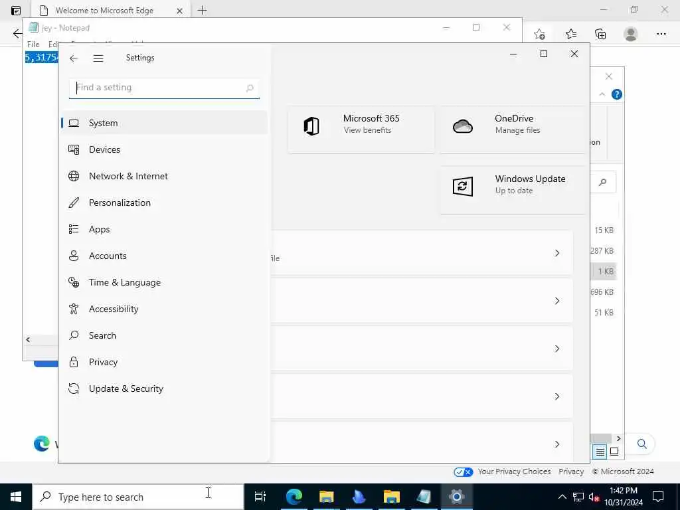Expand the third settings row chevron
Image resolution: width=680 pixels, height=510 pixels.
point(557,349)
